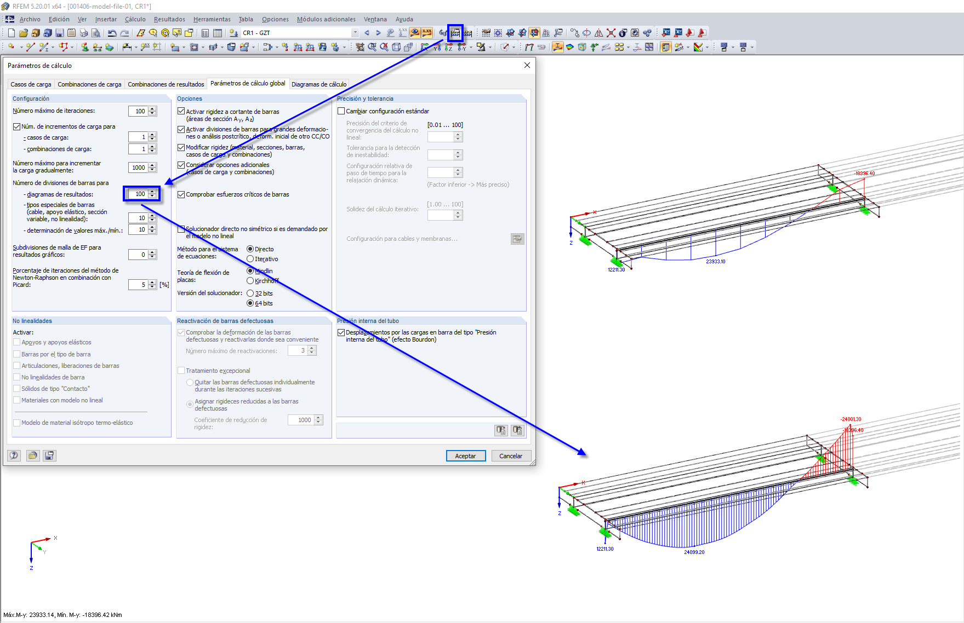Increase 'diagramas de resultados' divisions spinner
The width and height of the screenshot is (964, 623).
152,192
